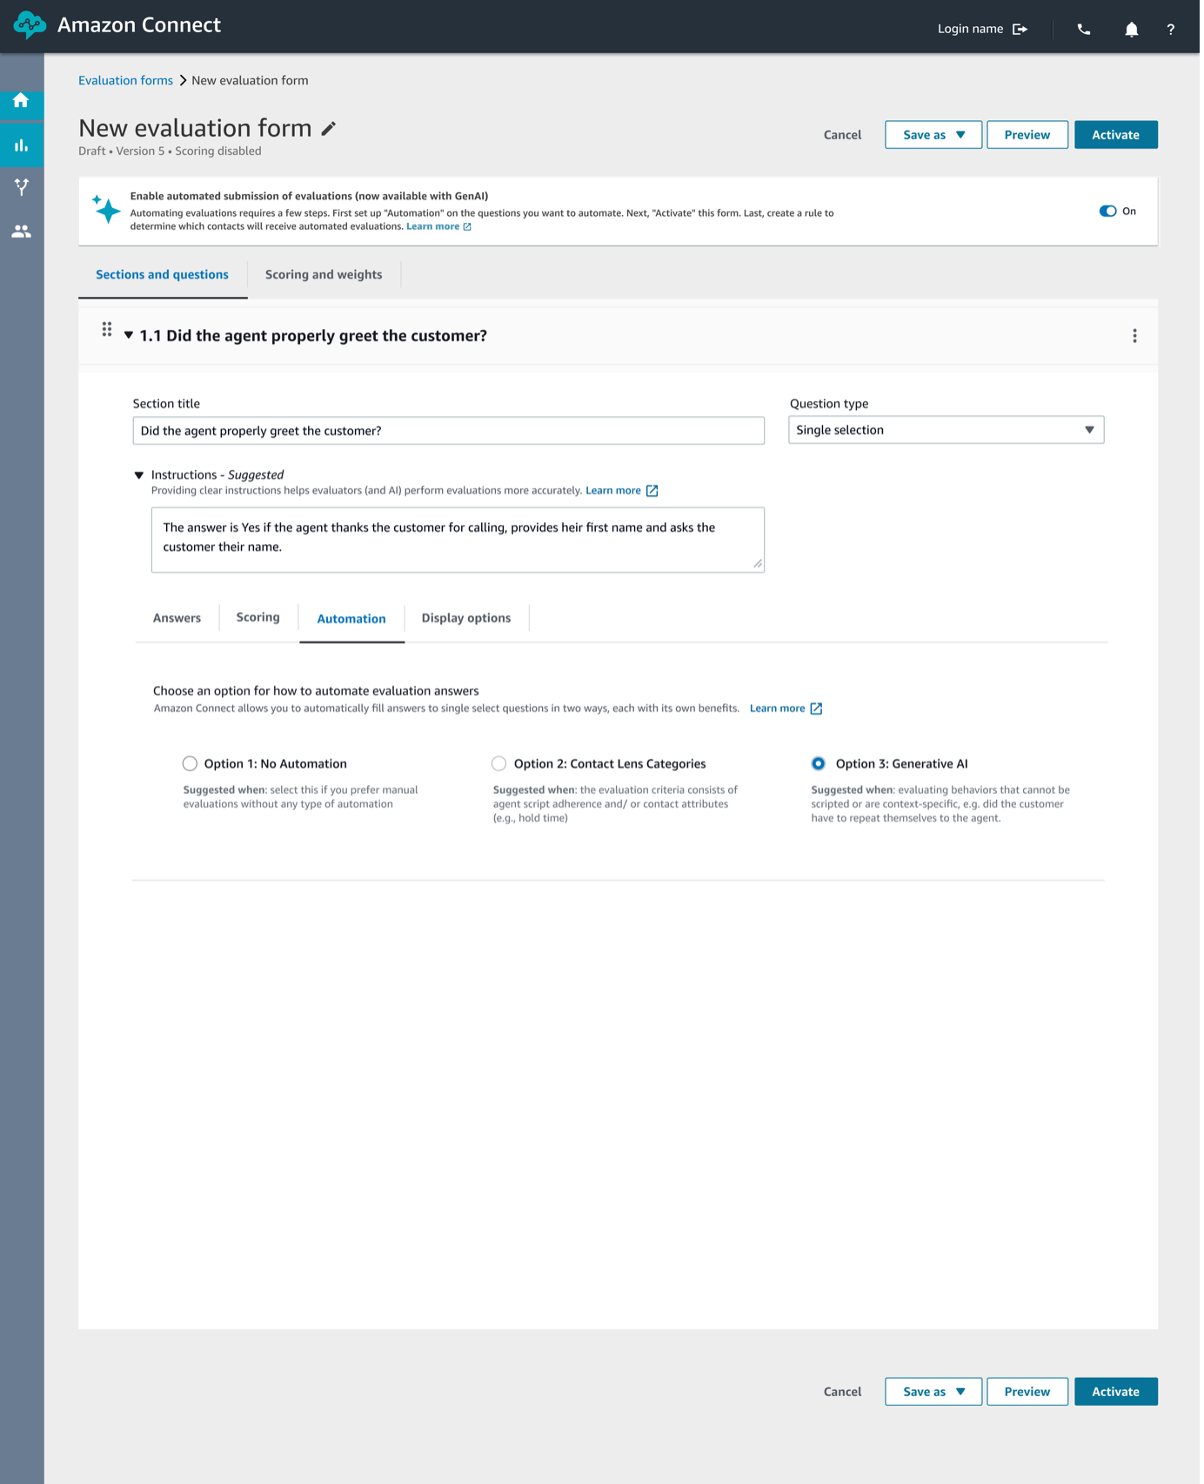This screenshot has height=1484, width=1204.
Task: Grab the drag handle of question 1.1
Action: pos(107,330)
